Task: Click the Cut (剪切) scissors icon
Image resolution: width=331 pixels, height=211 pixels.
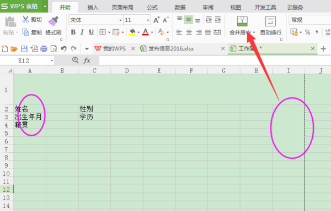Action: pos(25,20)
